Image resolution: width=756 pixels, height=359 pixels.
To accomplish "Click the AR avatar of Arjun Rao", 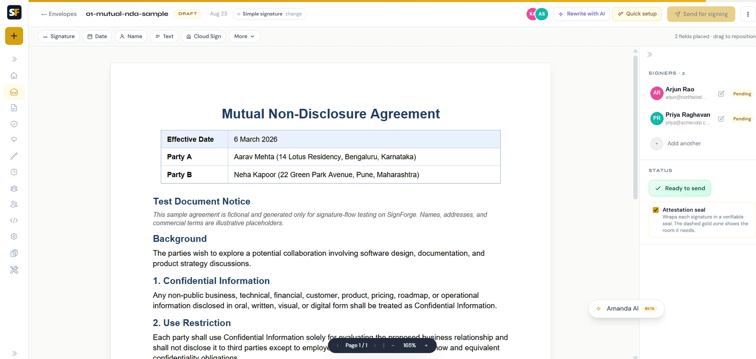I will point(657,93).
